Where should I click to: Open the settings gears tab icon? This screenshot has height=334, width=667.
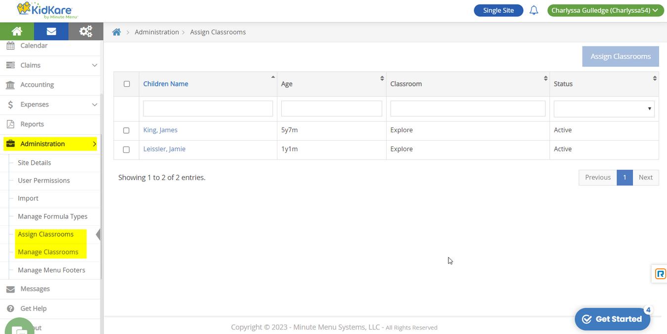(x=86, y=32)
